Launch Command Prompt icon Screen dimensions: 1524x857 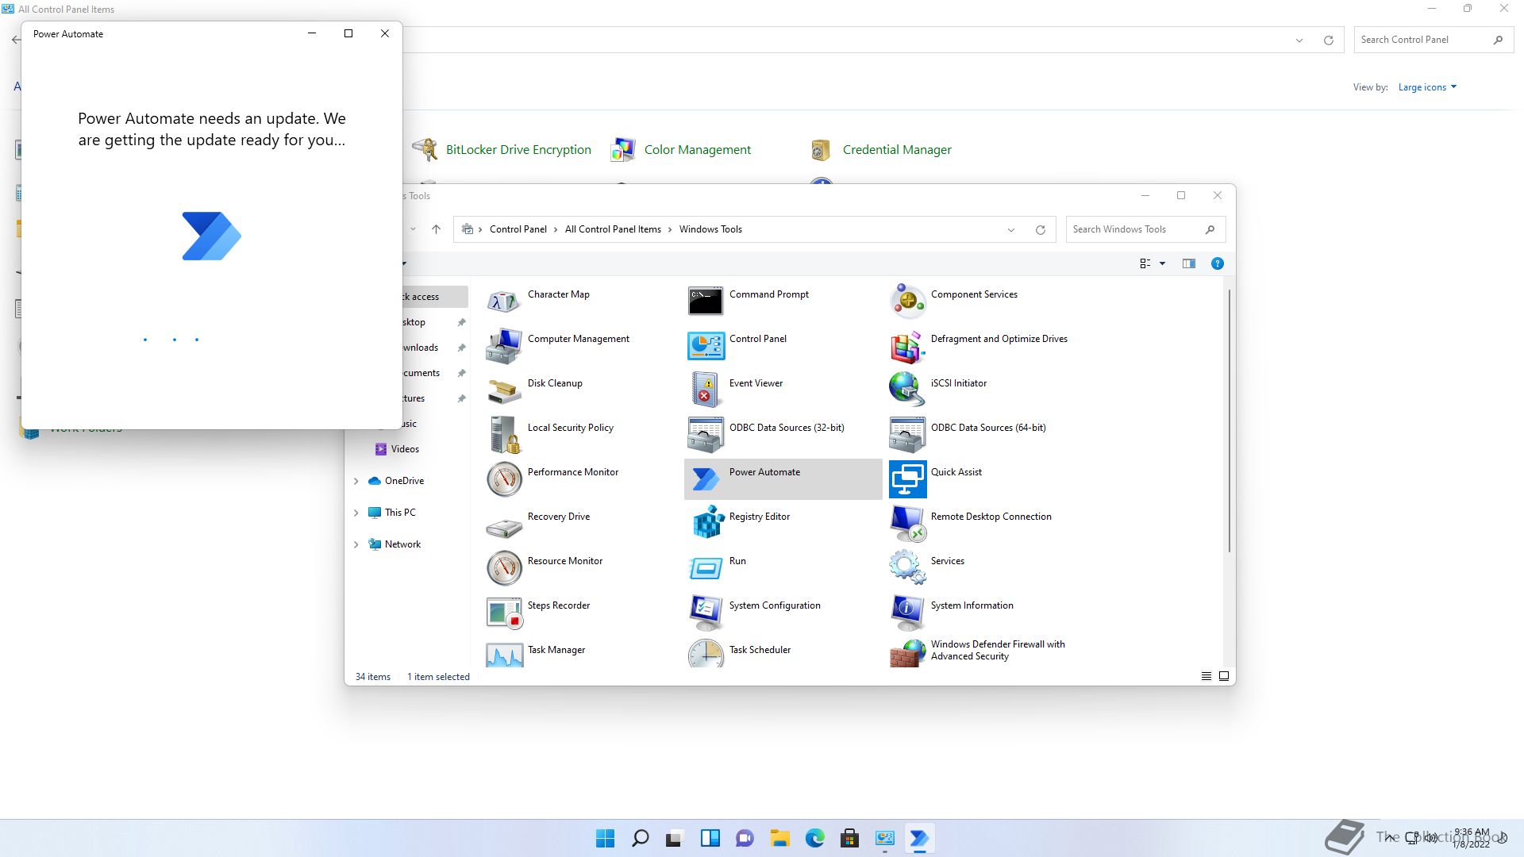click(706, 302)
